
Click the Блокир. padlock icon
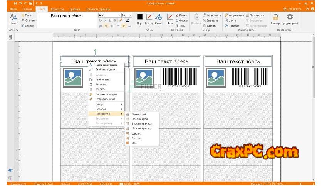tap(275, 17)
